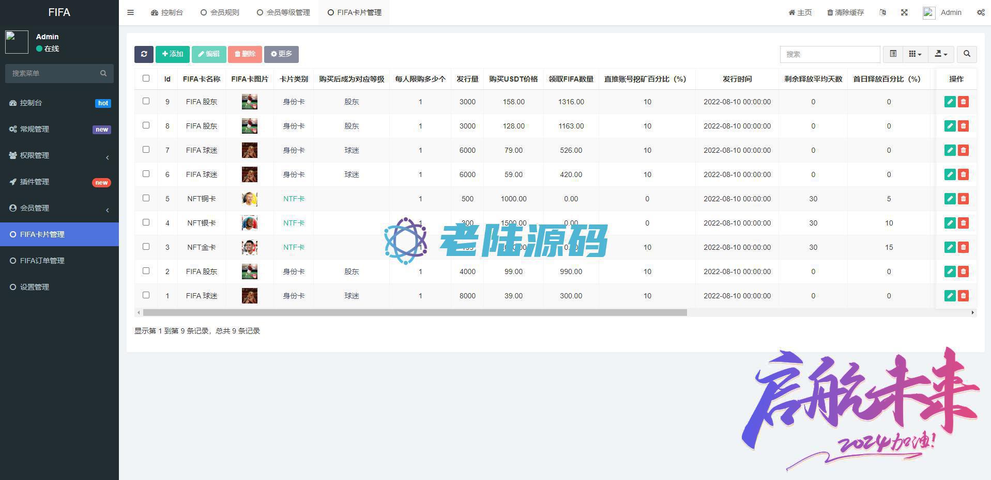Click the 删除 delete toolbar button
991x480 pixels.
245,54
